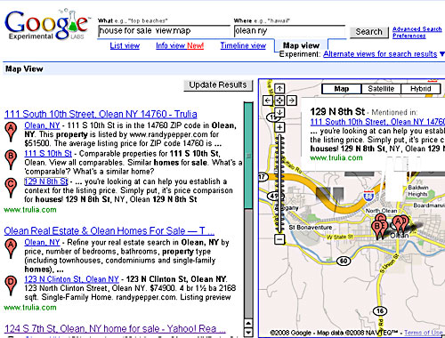Image resolution: width=445 pixels, height=338 pixels.
Task: Switch map to Hybrid mode
Action: [x=420, y=89]
